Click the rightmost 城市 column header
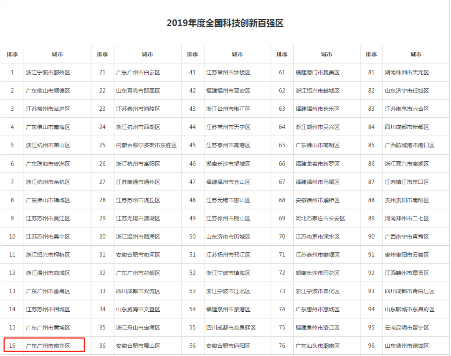This screenshot has height=356, width=451. point(416,54)
